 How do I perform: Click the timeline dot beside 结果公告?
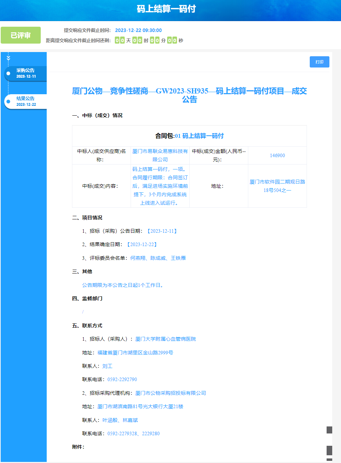tap(7, 102)
